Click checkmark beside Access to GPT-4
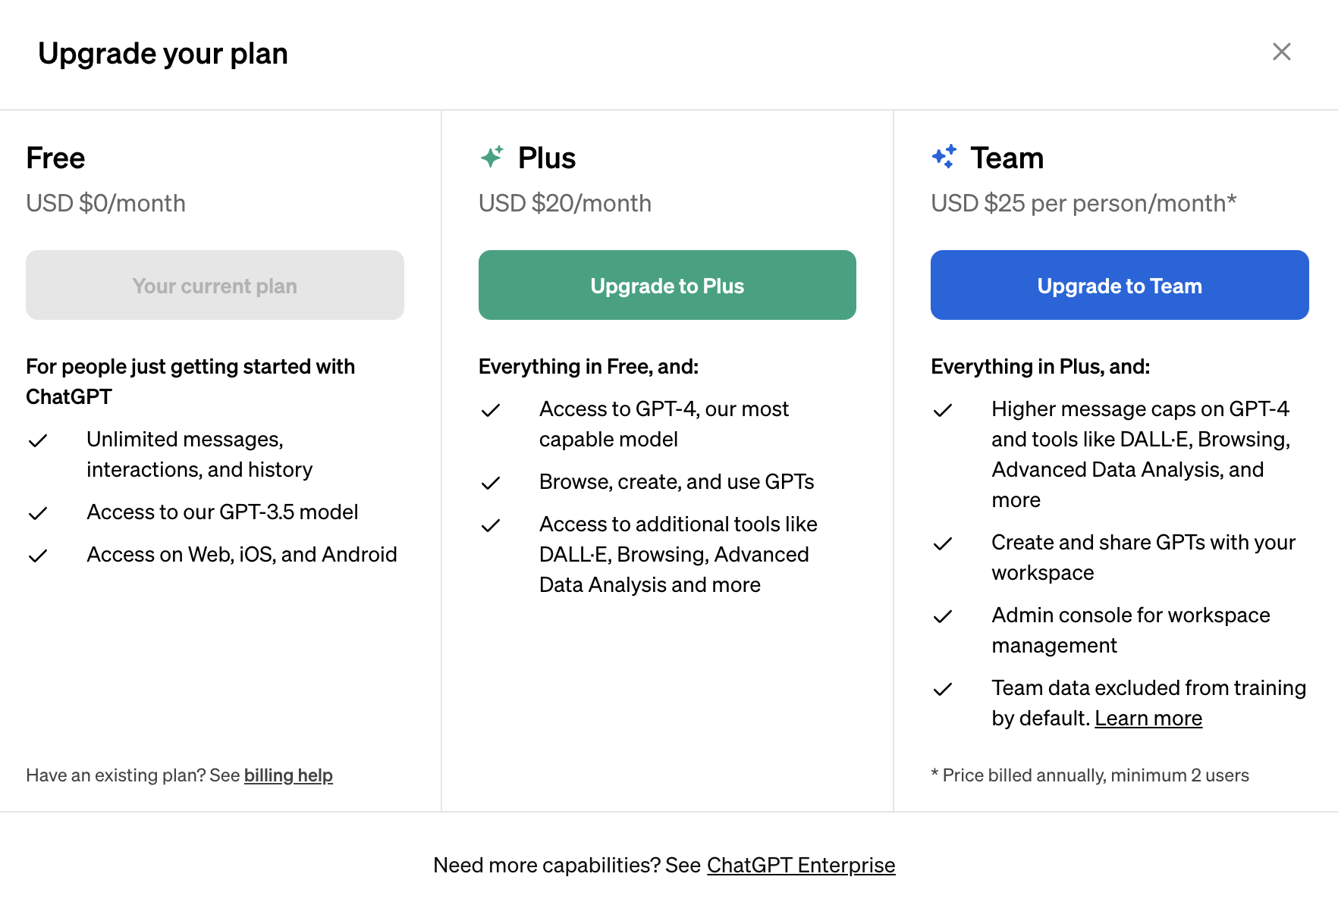This screenshot has height=908, width=1338. [491, 410]
